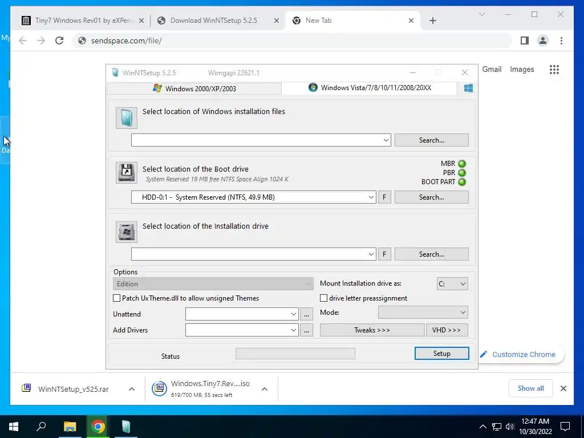Toggle Chrome side panel icon
Image resolution: width=584 pixels, height=438 pixels.
click(x=525, y=40)
